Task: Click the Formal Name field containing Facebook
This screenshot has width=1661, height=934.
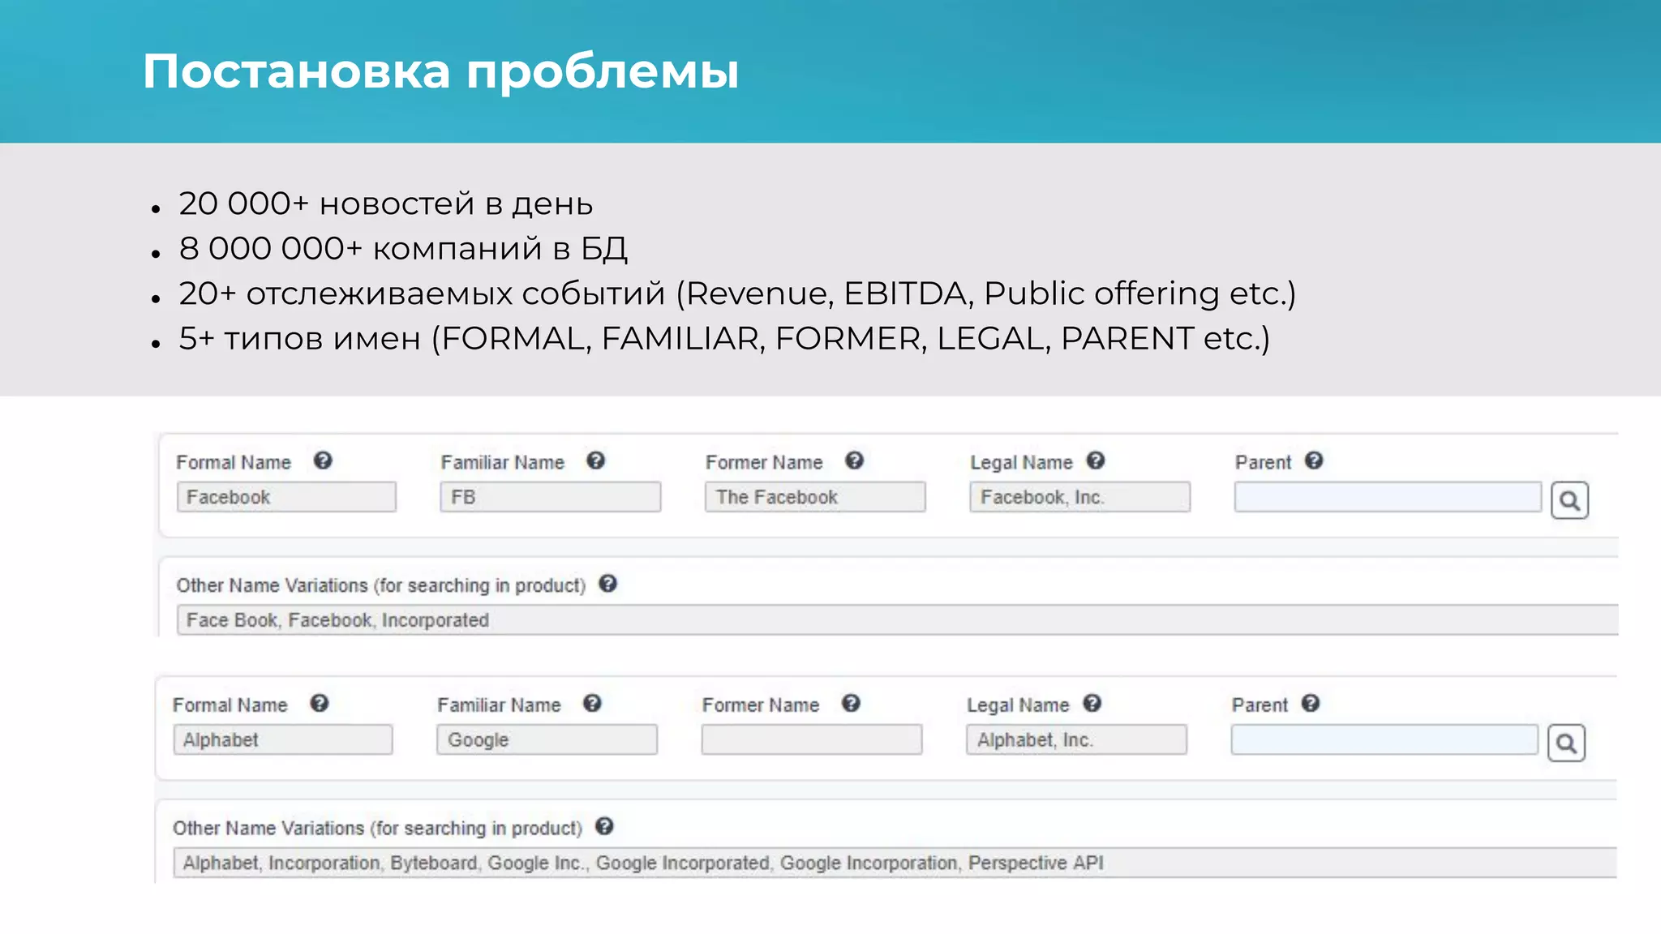Action: coord(286,497)
